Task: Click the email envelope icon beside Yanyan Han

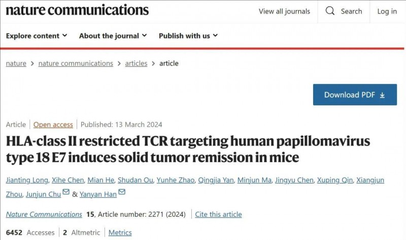Action: point(122,192)
